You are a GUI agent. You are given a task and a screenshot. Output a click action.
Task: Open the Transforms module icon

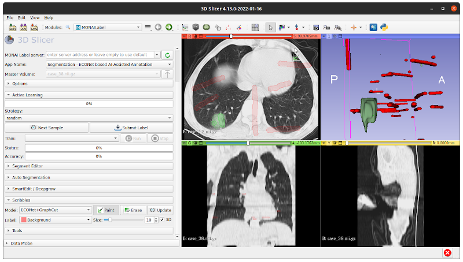click(x=218, y=27)
